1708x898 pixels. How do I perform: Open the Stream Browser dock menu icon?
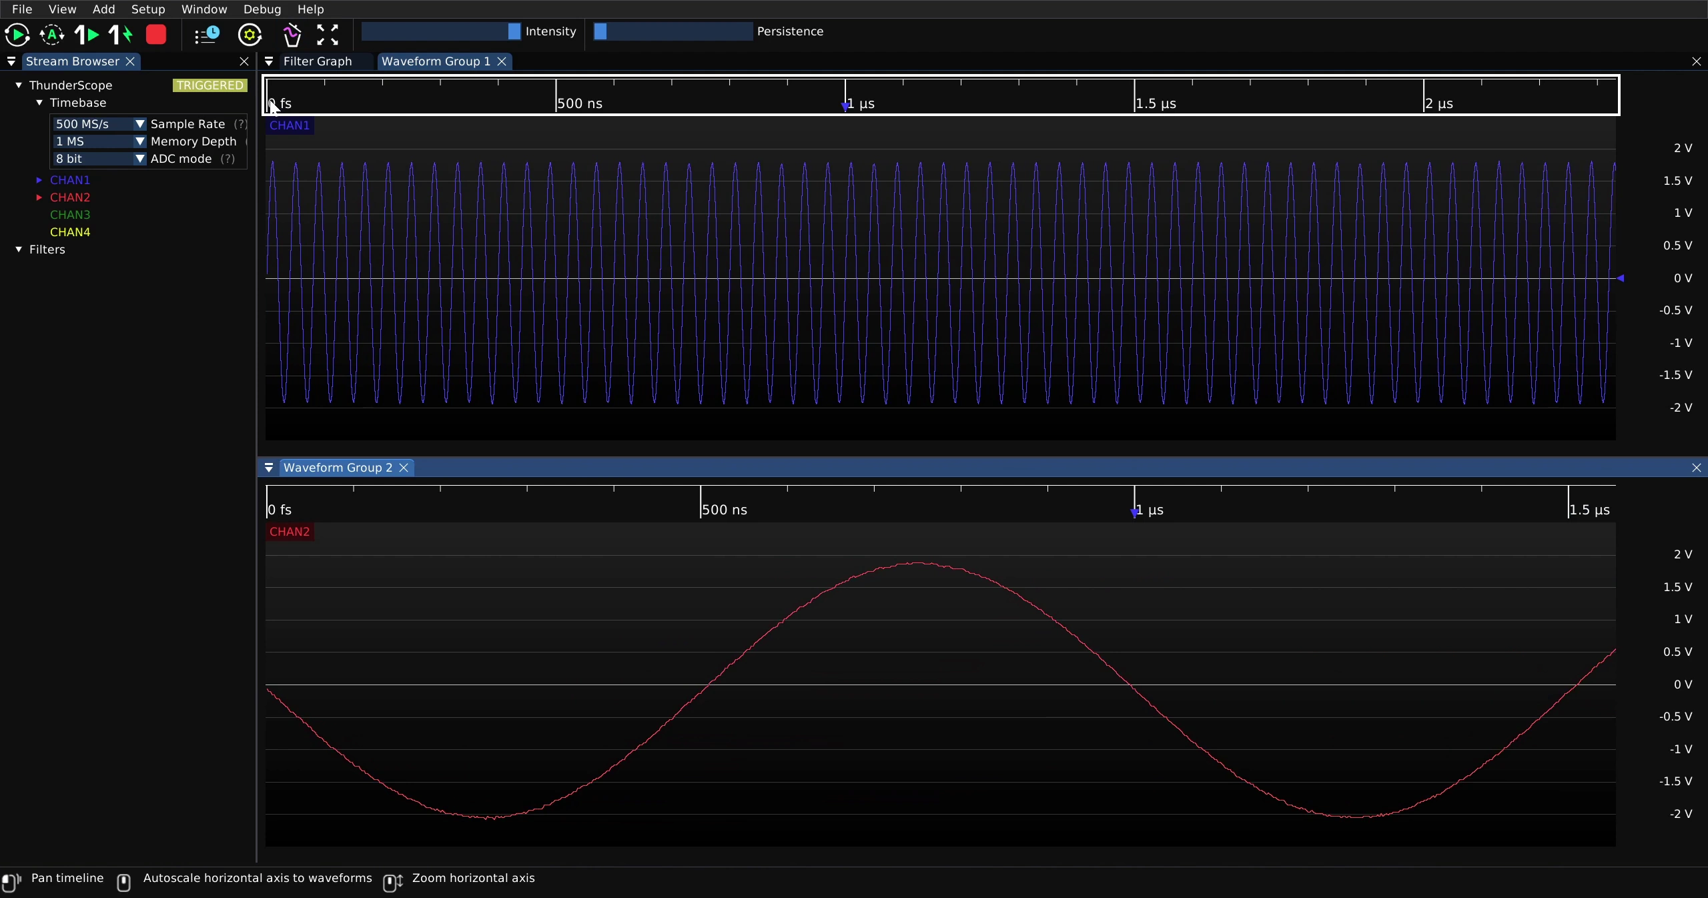11,61
